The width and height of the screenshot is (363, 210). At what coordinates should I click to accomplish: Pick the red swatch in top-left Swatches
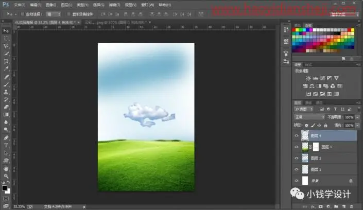(x=294, y=30)
